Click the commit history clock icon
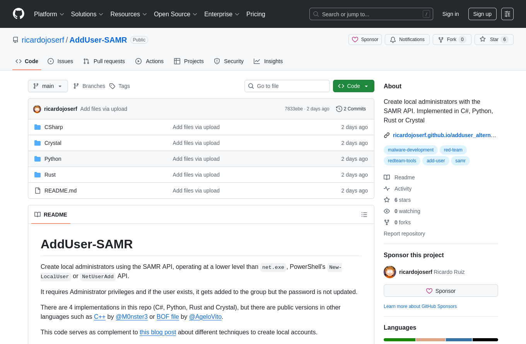526x344 pixels. click(x=339, y=109)
